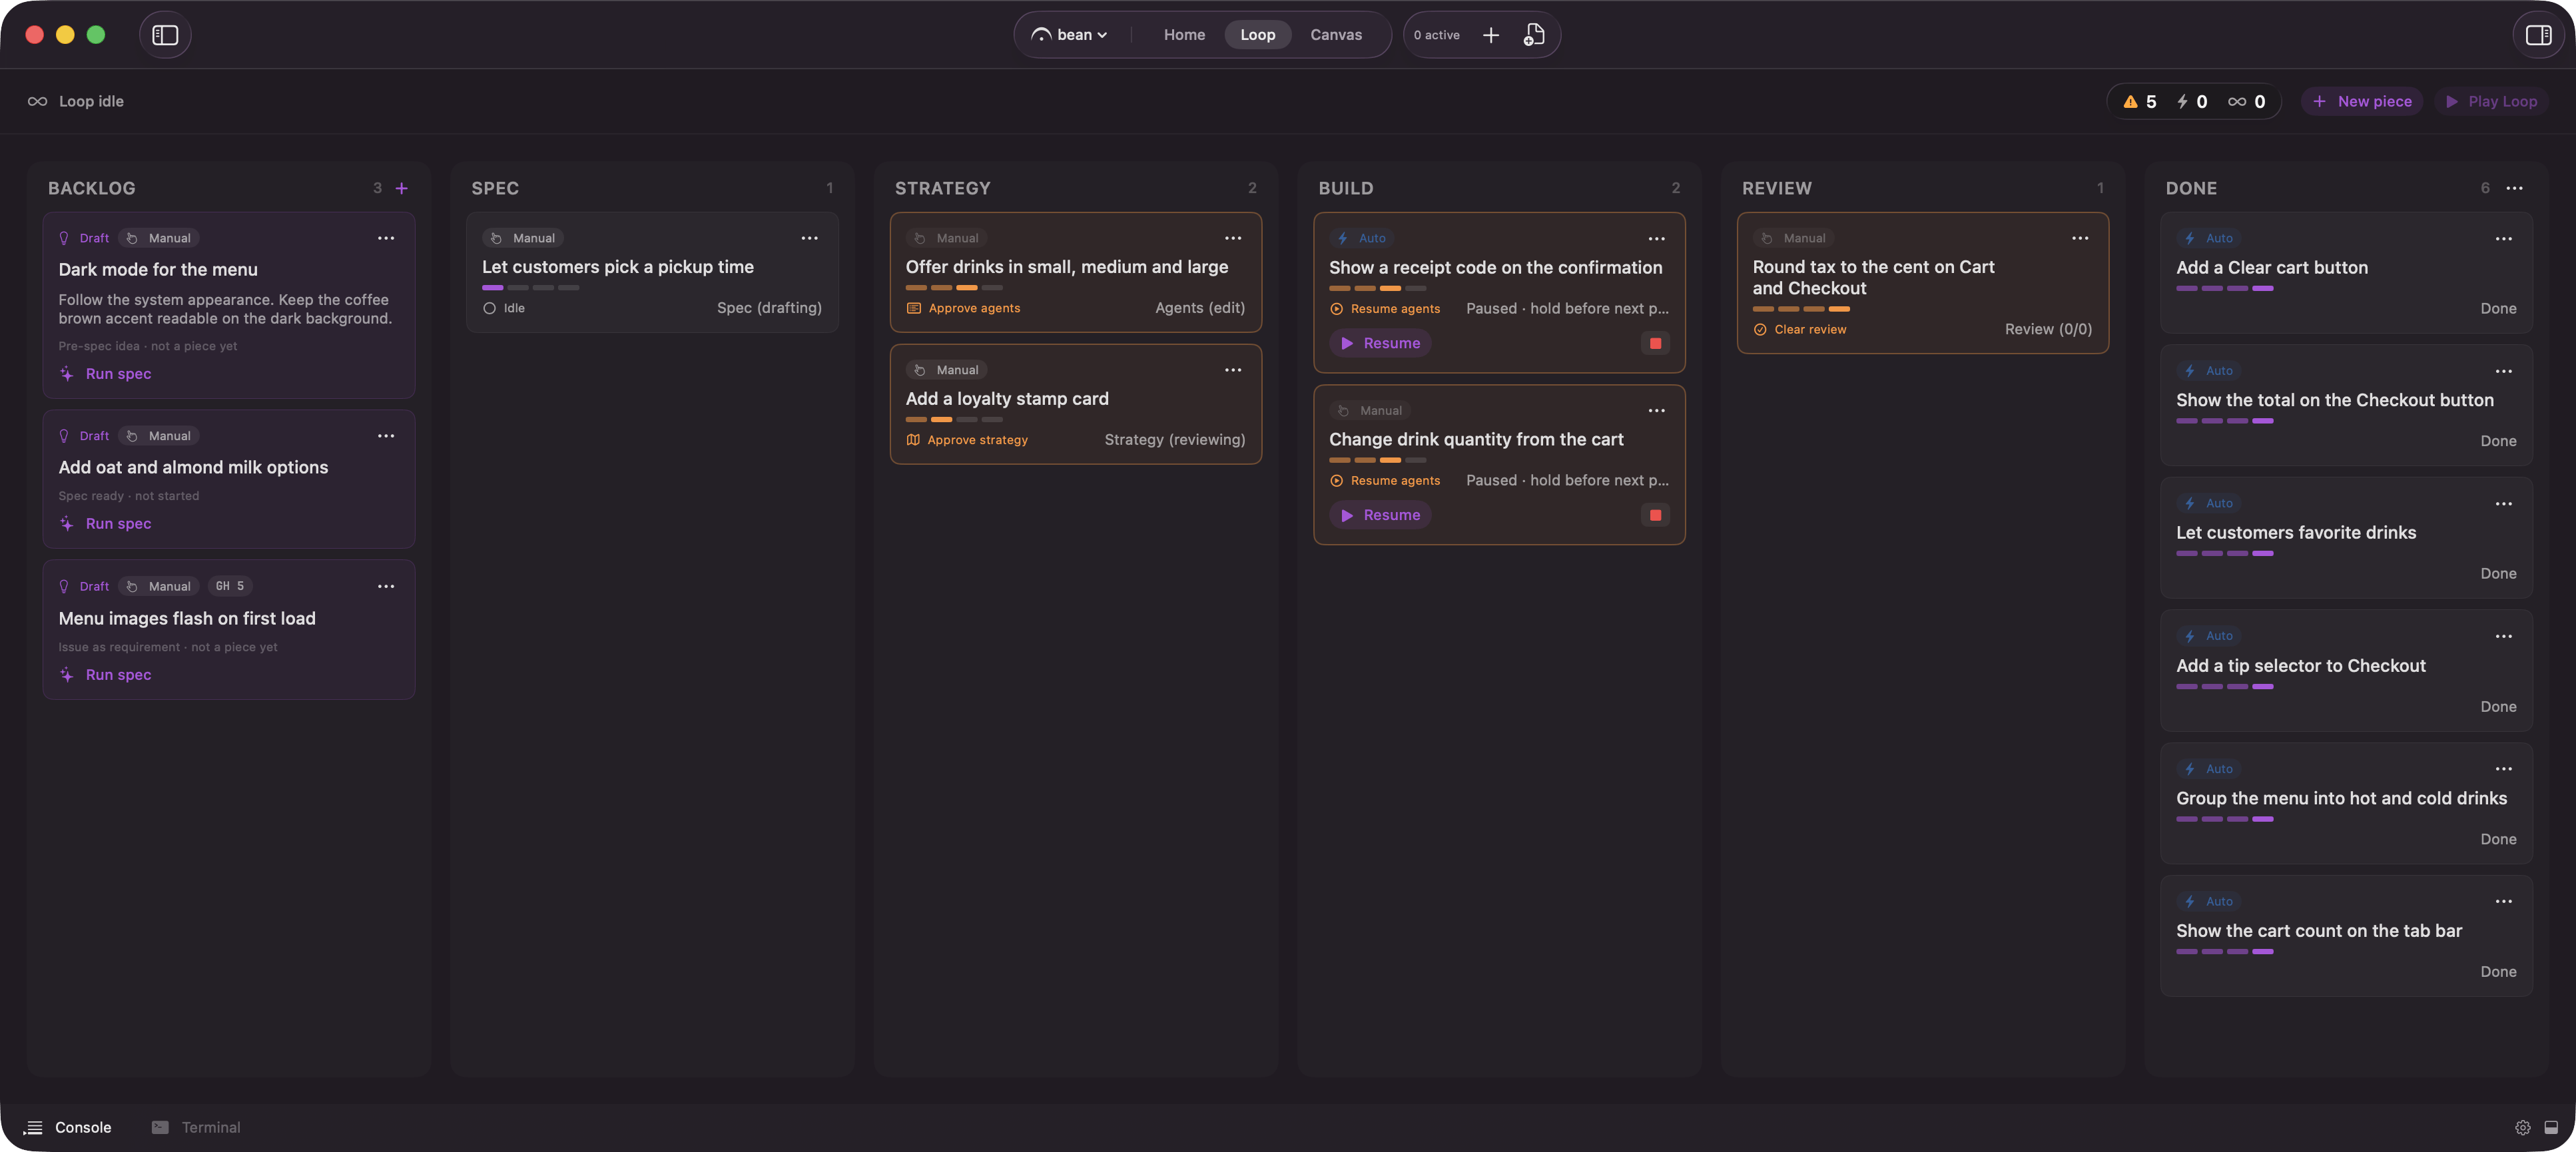Open settings gear in bottom bar
The width and height of the screenshot is (2576, 1152).
coord(2523,1128)
